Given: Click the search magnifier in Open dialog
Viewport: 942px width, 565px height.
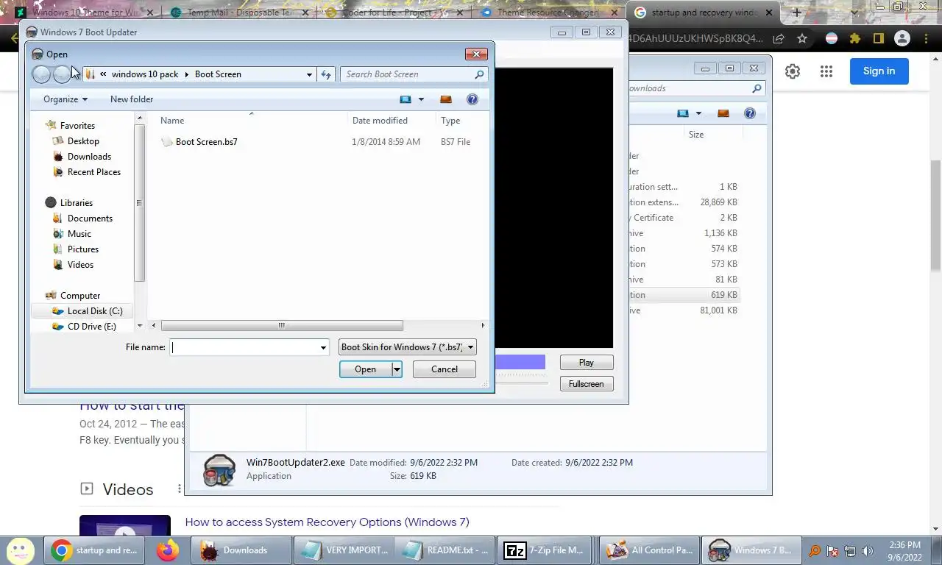Looking at the screenshot, I should pyautogui.click(x=479, y=74).
